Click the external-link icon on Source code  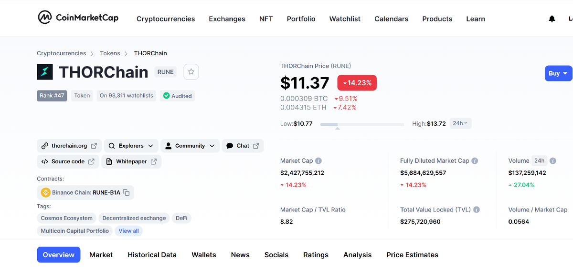click(x=91, y=161)
